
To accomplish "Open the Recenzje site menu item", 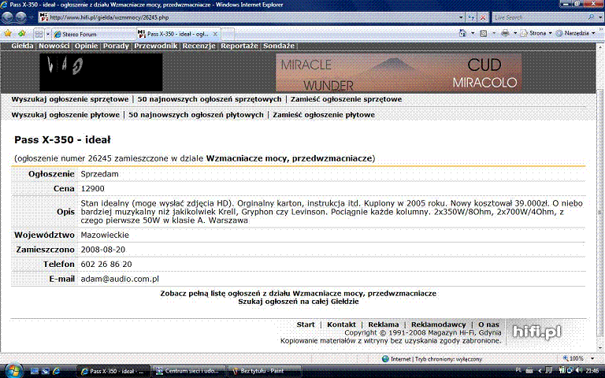I will pos(199,46).
